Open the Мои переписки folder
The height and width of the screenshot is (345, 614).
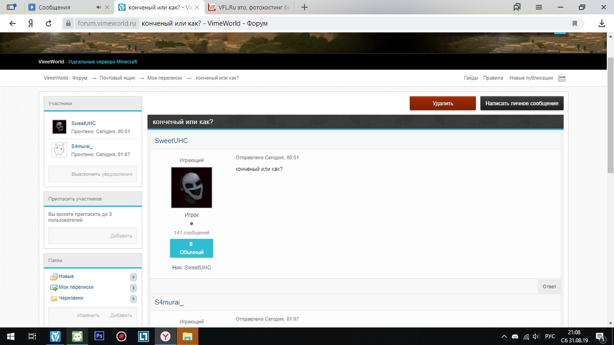pyautogui.click(x=76, y=287)
